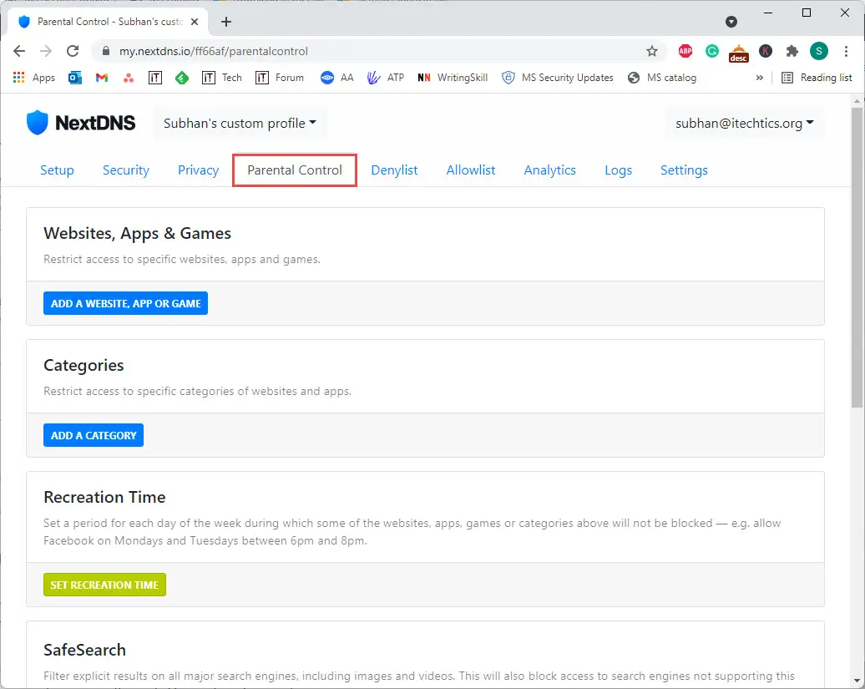Viewport: 865px width, 689px height.
Task: Open the Adblock Plus extension icon
Action: coord(685,51)
